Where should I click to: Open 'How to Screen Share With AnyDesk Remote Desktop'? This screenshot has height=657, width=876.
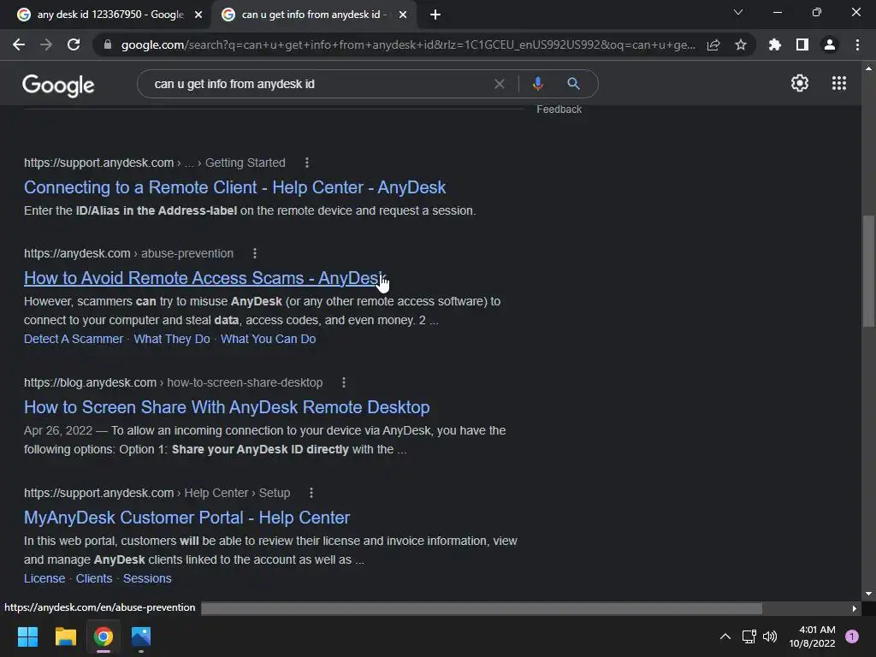click(x=227, y=406)
